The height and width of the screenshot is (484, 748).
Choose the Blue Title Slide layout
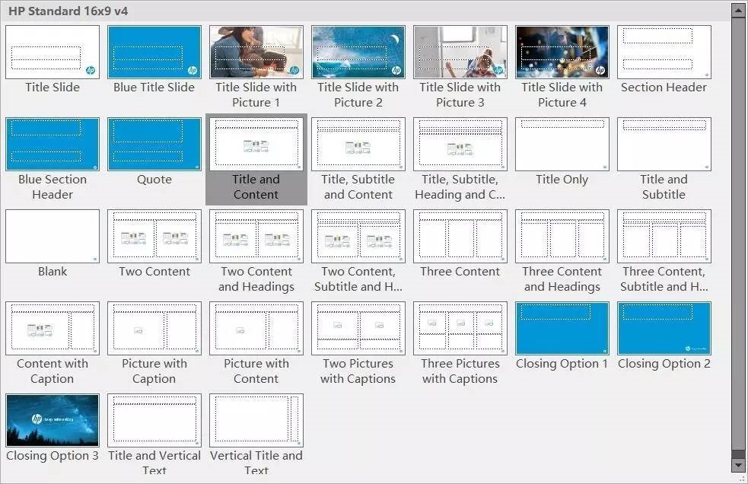tap(154, 53)
